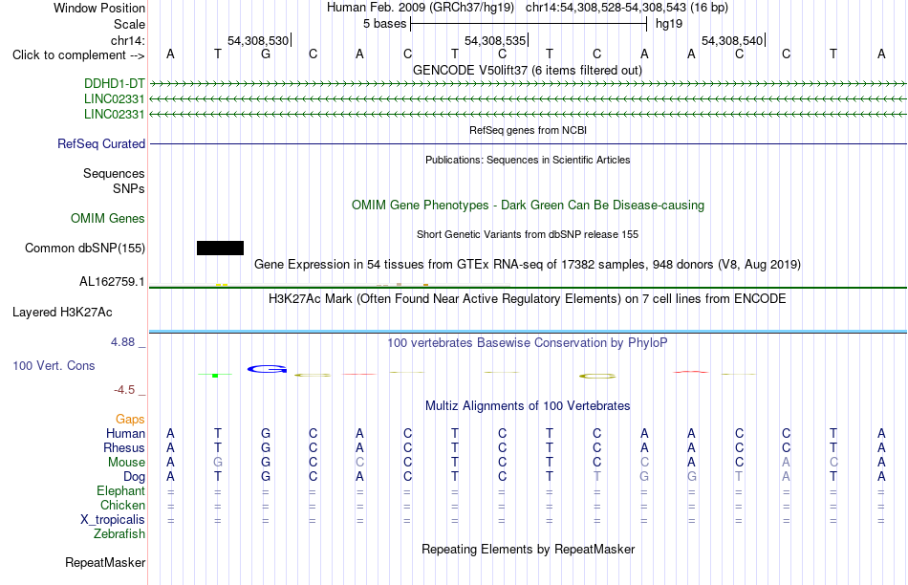Click the Rhesus species row label
The width and height of the screenshot is (908, 585).
(124, 447)
